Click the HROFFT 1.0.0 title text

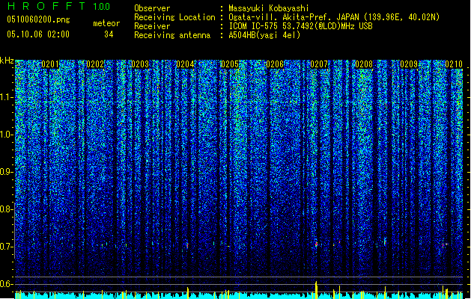[59, 6]
